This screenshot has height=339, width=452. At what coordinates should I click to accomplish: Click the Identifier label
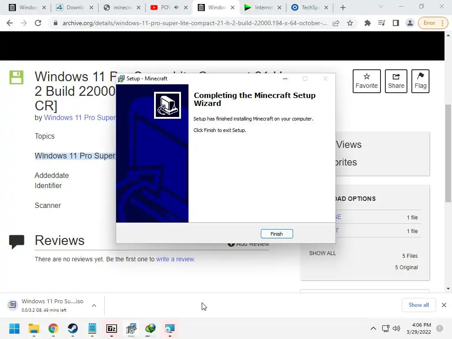tap(48, 186)
